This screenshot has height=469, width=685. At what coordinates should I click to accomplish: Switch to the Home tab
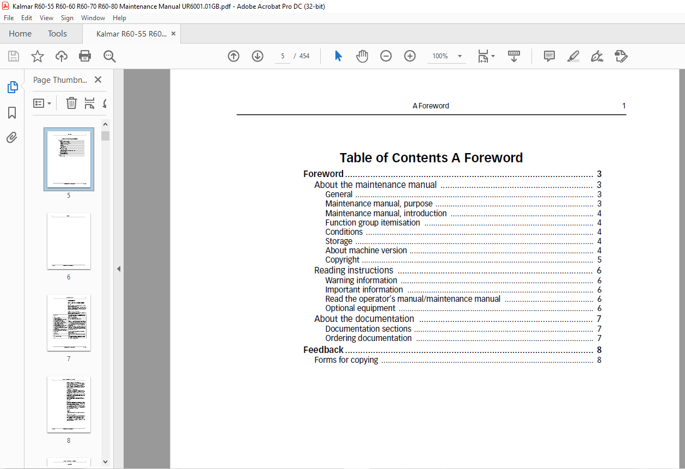pos(20,34)
